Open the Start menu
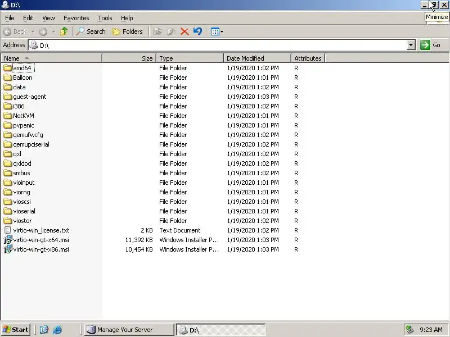This screenshot has height=337, width=450. coord(16,330)
